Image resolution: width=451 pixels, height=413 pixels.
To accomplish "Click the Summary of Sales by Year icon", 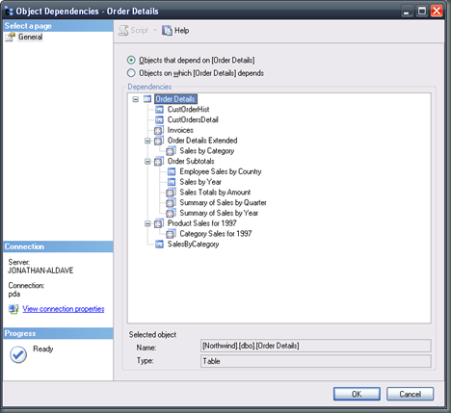I will pyautogui.click(x=171, y=213).
